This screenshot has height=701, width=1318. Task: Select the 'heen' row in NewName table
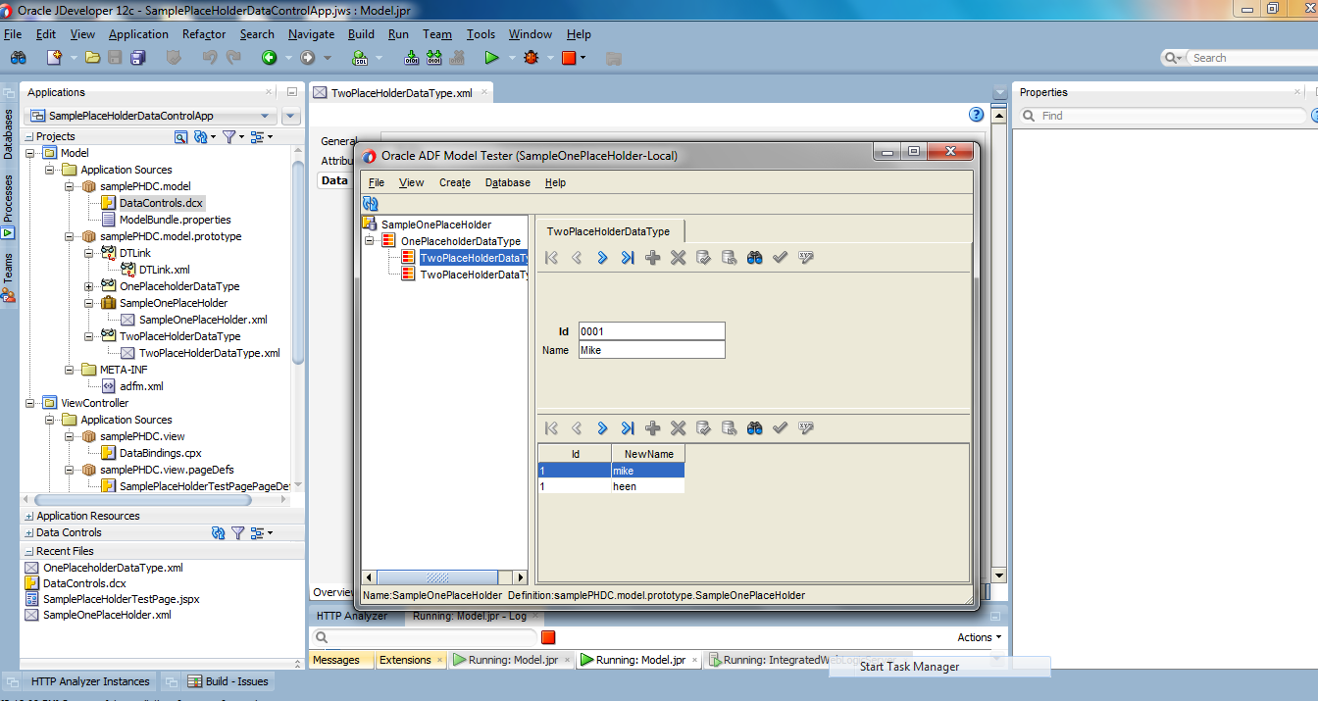[x=611, y=486]
